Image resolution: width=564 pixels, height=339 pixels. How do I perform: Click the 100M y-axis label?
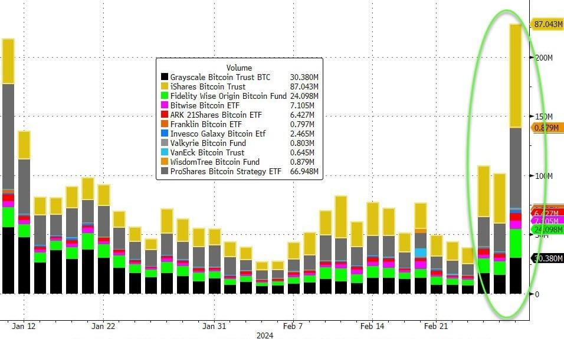(543, 176)
